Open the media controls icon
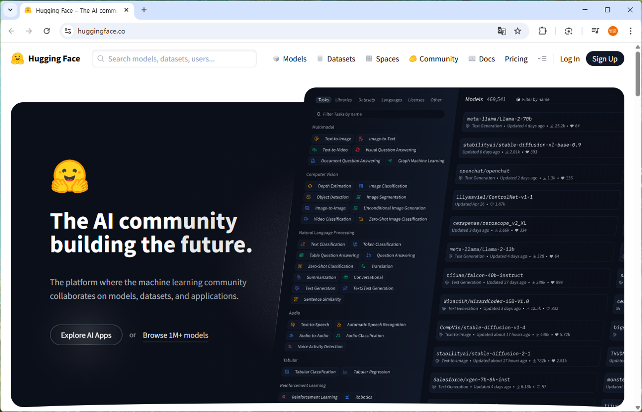 point(595,31)
